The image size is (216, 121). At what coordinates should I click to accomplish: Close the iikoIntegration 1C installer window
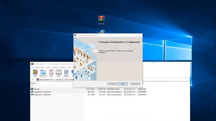tap(139, 35)
